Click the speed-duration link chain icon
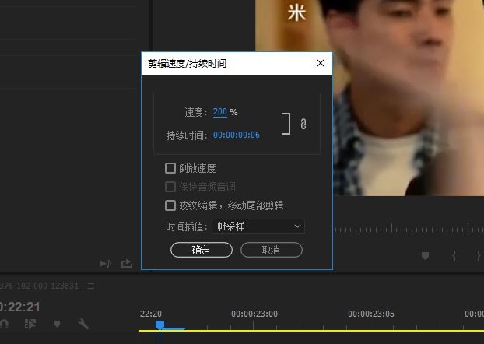Screen dimensions: 484x344 (x=303, y=124)
